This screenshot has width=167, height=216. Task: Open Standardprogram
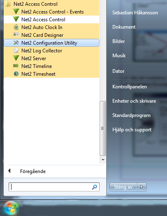tap(131, 115)
